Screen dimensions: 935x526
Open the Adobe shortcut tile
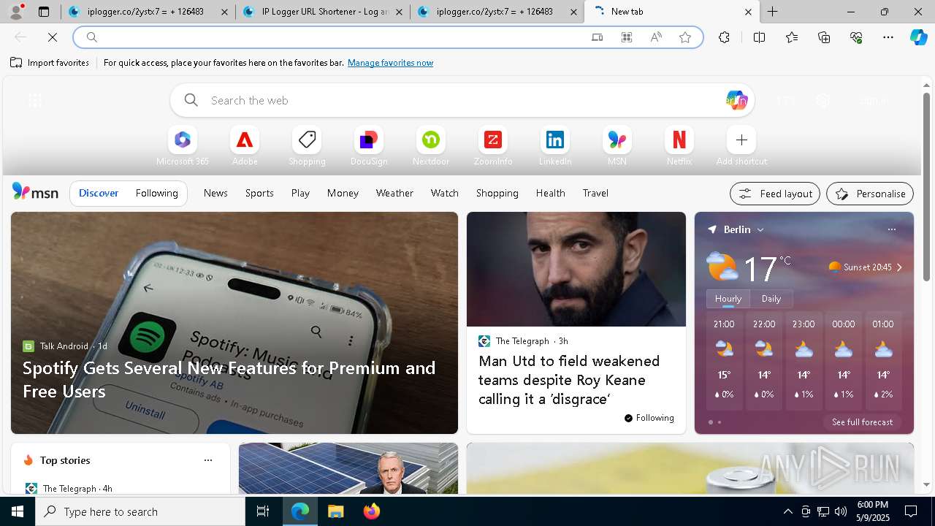click(245, 146)
